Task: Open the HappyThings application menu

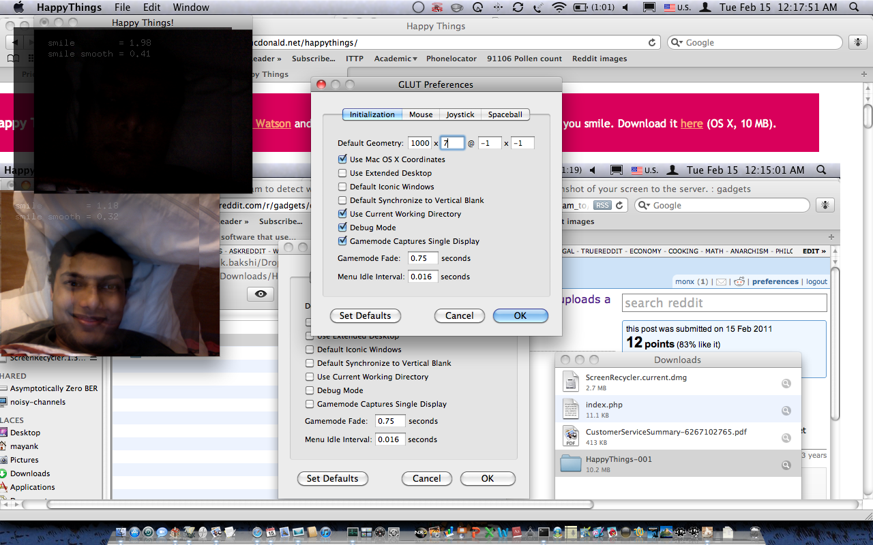Action: coord(69,7)
